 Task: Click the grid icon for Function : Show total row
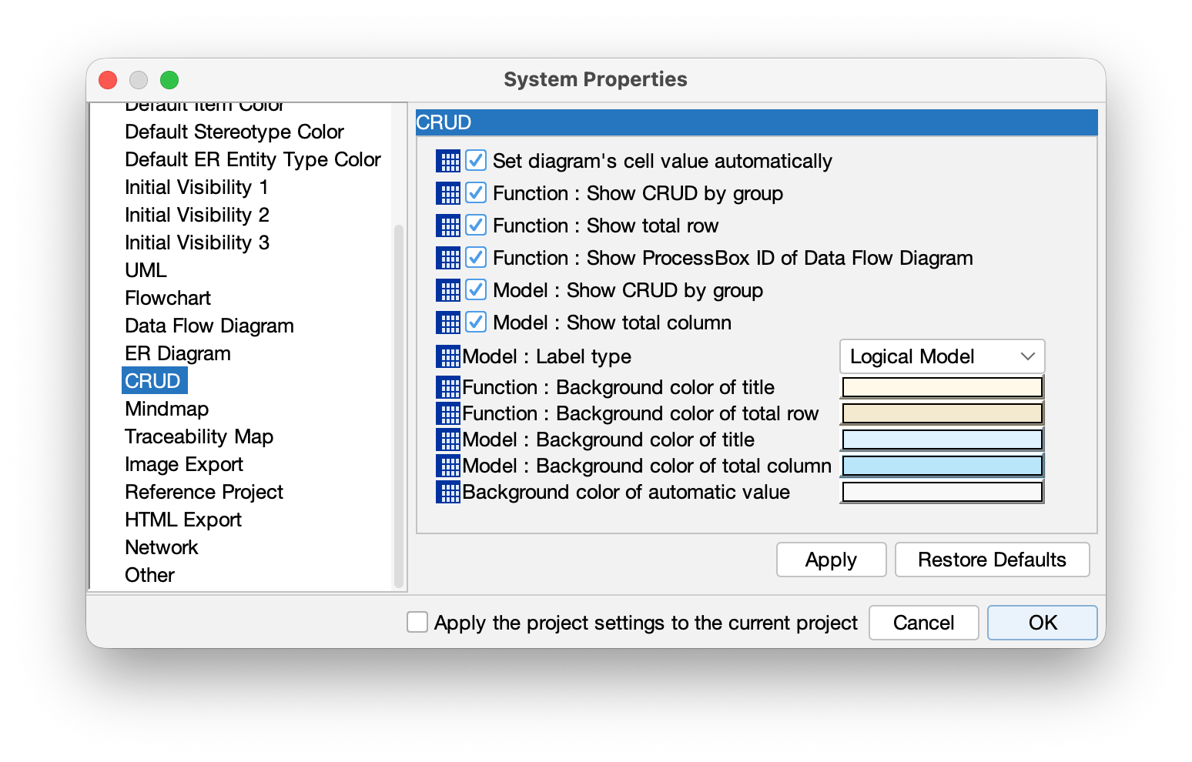[x=449, y=226]
